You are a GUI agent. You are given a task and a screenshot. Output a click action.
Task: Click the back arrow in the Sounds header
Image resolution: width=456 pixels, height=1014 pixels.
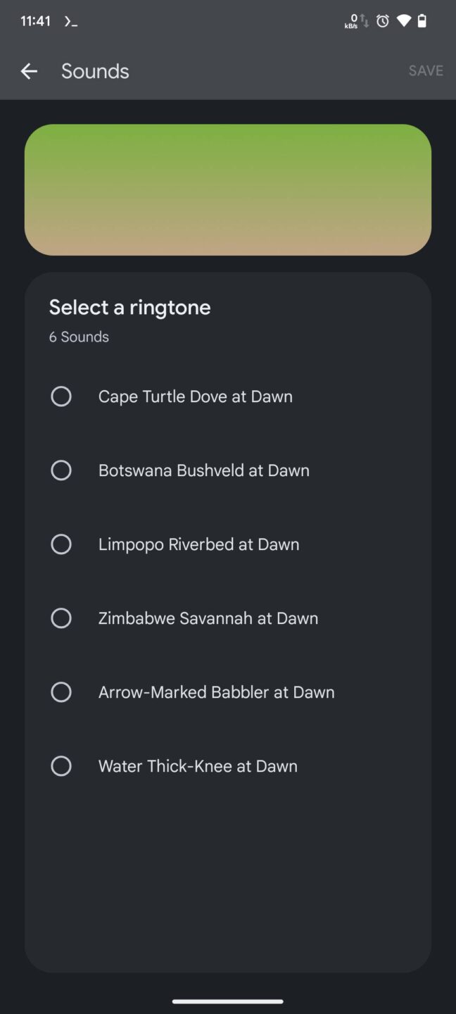28,70
